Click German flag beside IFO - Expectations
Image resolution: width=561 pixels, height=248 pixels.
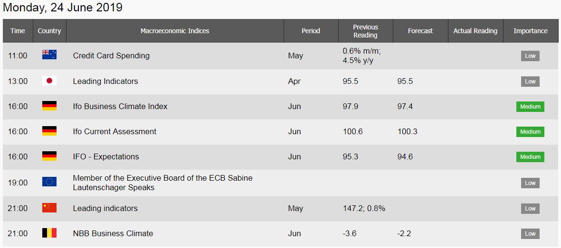click(x=49, y=156)
